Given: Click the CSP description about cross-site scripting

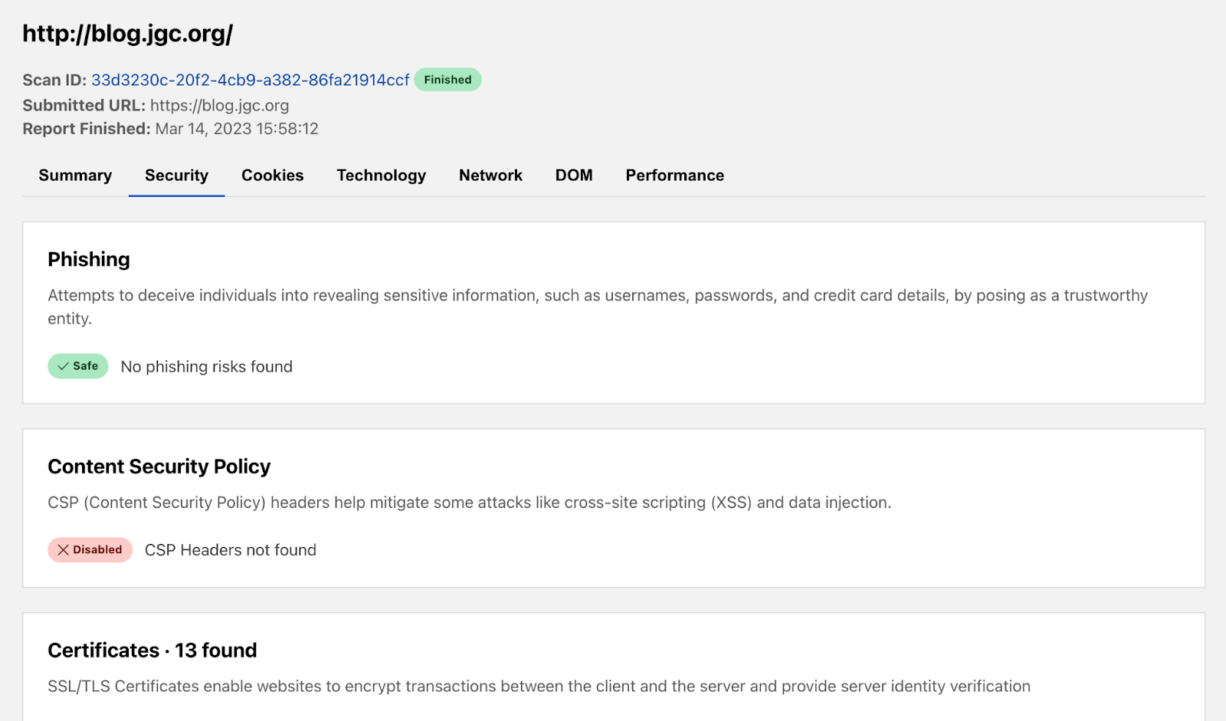Looking at the screenshot, I should (x=470, y=503).
